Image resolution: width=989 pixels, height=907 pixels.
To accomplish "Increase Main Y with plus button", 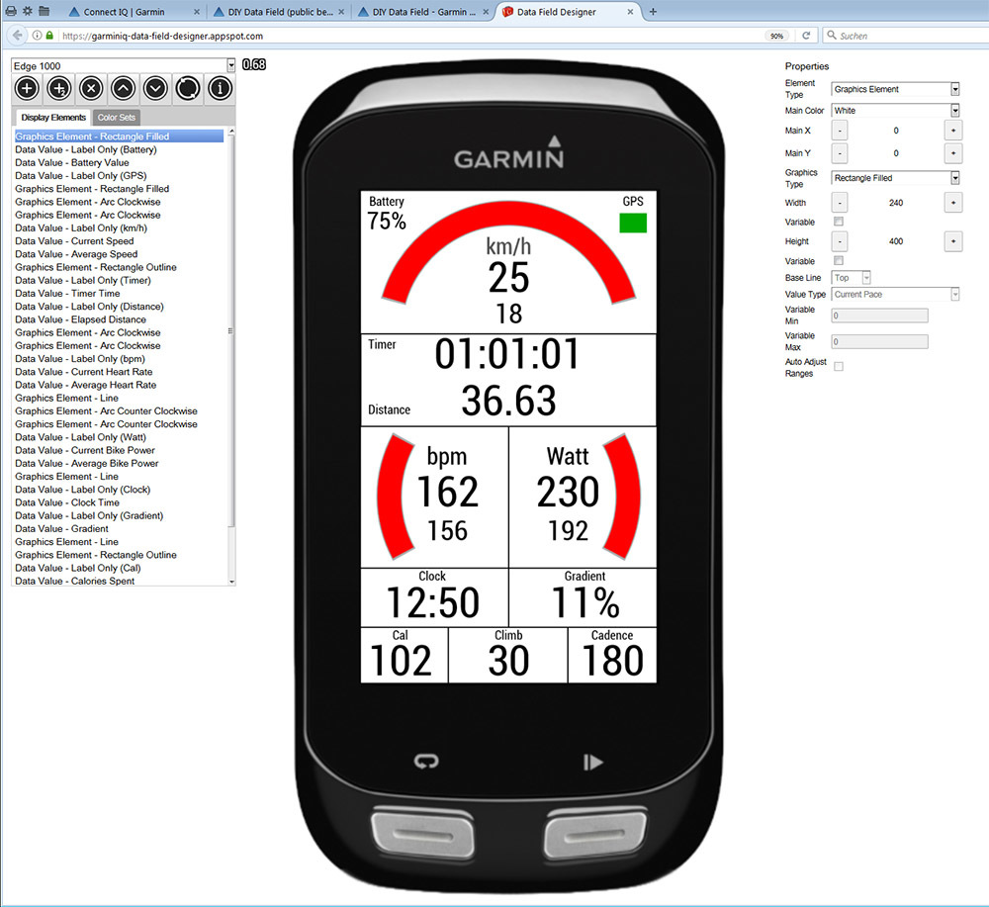I will pos(953,153).
